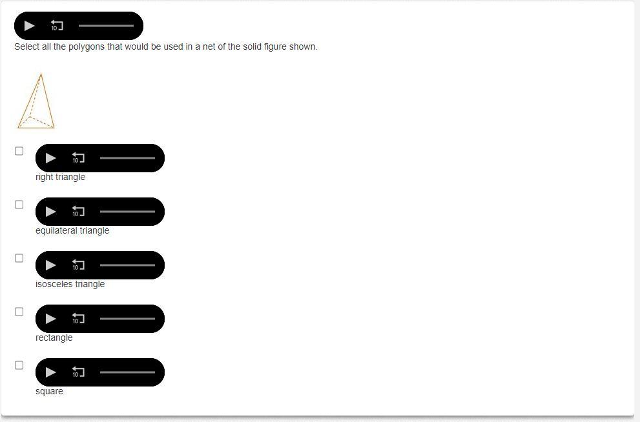Image resolution: width=640 pixels, height=422 pixels.
Task: Check the right triangle checkbox
Action: 19,151
